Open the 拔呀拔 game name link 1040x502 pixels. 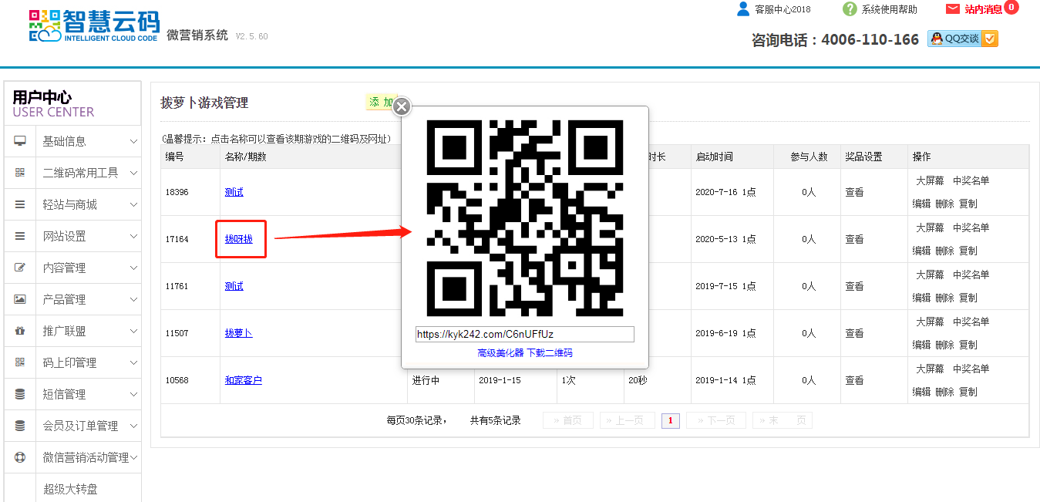[x=238, y=239]
